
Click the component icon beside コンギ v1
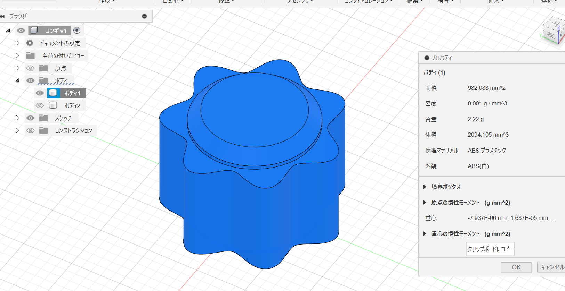click(34, 31)
